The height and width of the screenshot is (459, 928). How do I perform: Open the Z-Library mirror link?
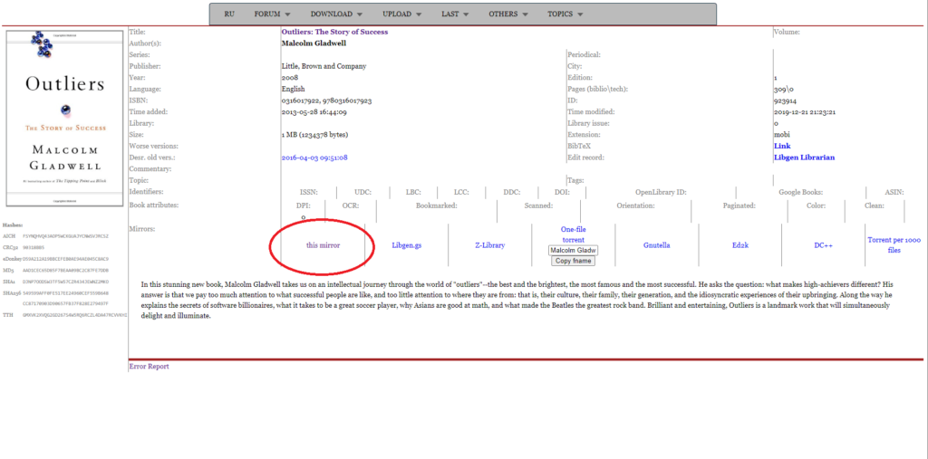(490, 244)
